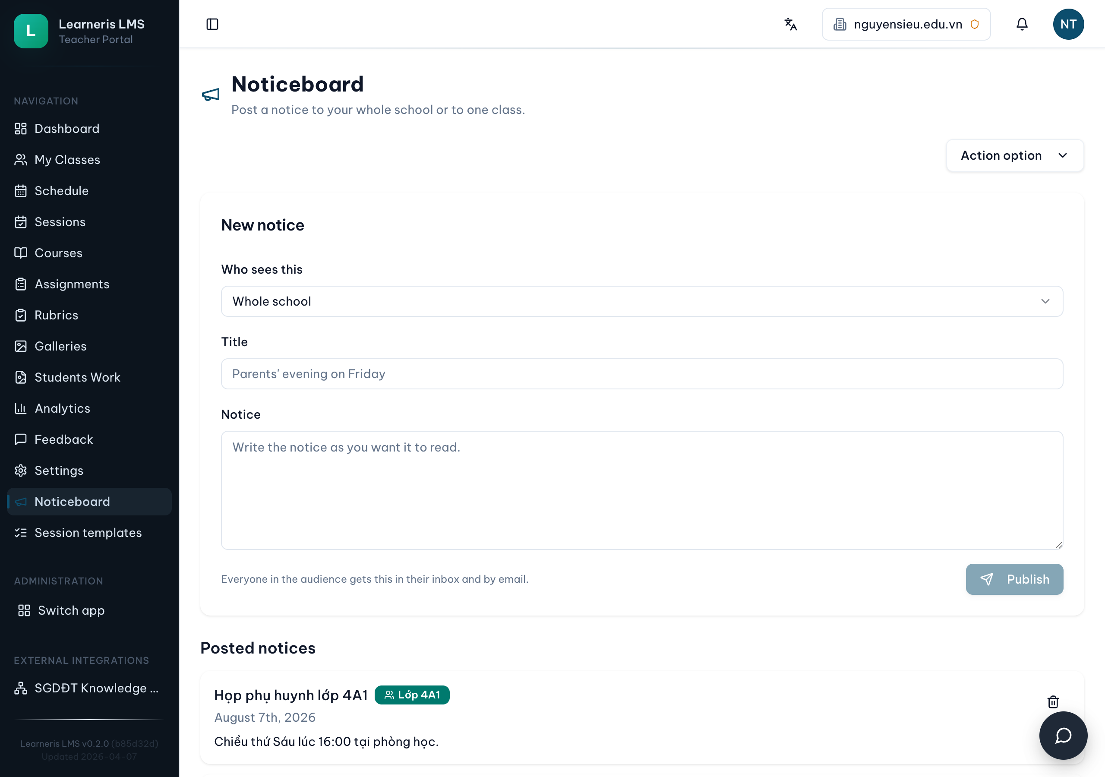Viewport: 1105px width, 777px height.
Task: Delete the Họp phụ huynh notice
Action: tap(1052, 702)
